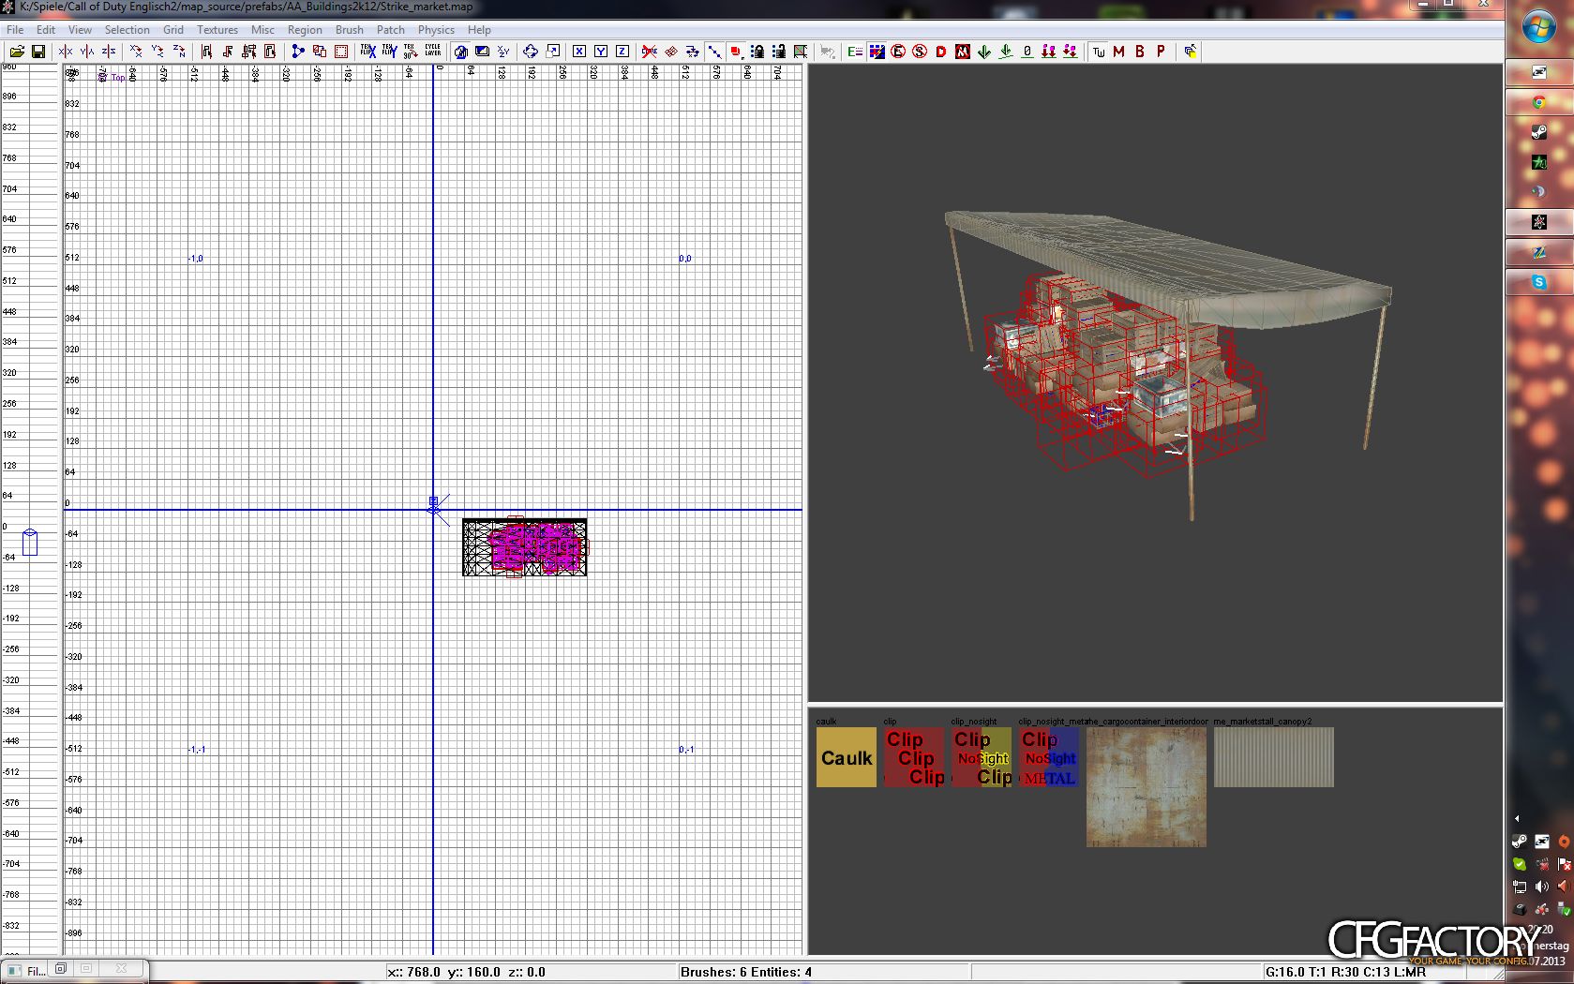Open Steam from the Windows taskbar
Image resolution: width=1574 pixels, height=984 pixels.
[x=1538, y=132]
